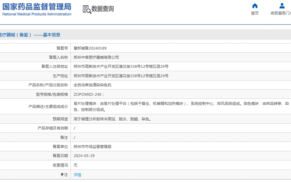Click the 变更情况 row label
The width and height of the screenshot is (291, 182).
[60, 165]
